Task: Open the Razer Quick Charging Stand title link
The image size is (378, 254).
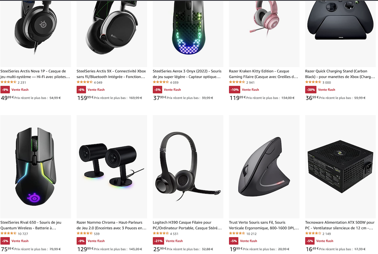Action: coord(340,74)
